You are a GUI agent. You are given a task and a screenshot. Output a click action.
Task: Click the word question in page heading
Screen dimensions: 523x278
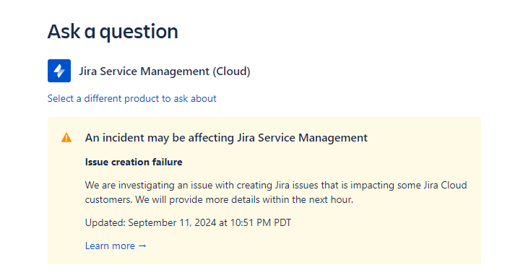[x=139, y=32]
